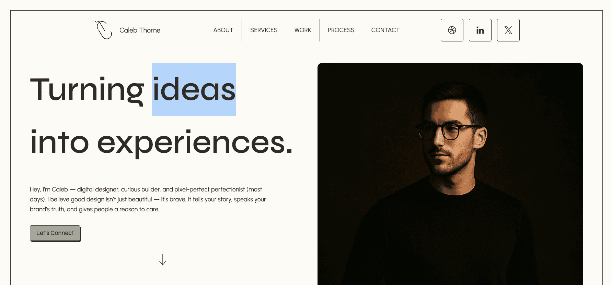Click the "Hey, I'm Caleb" intro line

tap(146, 189)
